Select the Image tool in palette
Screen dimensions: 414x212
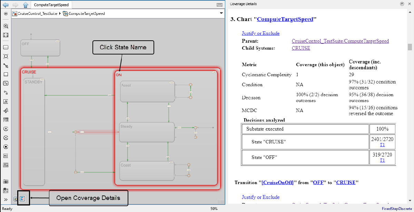pos(6,165)
